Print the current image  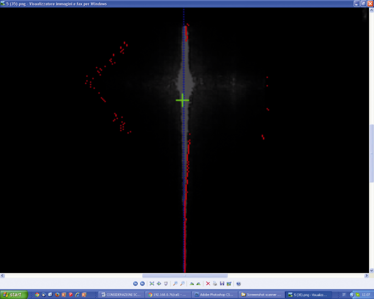point(215,284)
